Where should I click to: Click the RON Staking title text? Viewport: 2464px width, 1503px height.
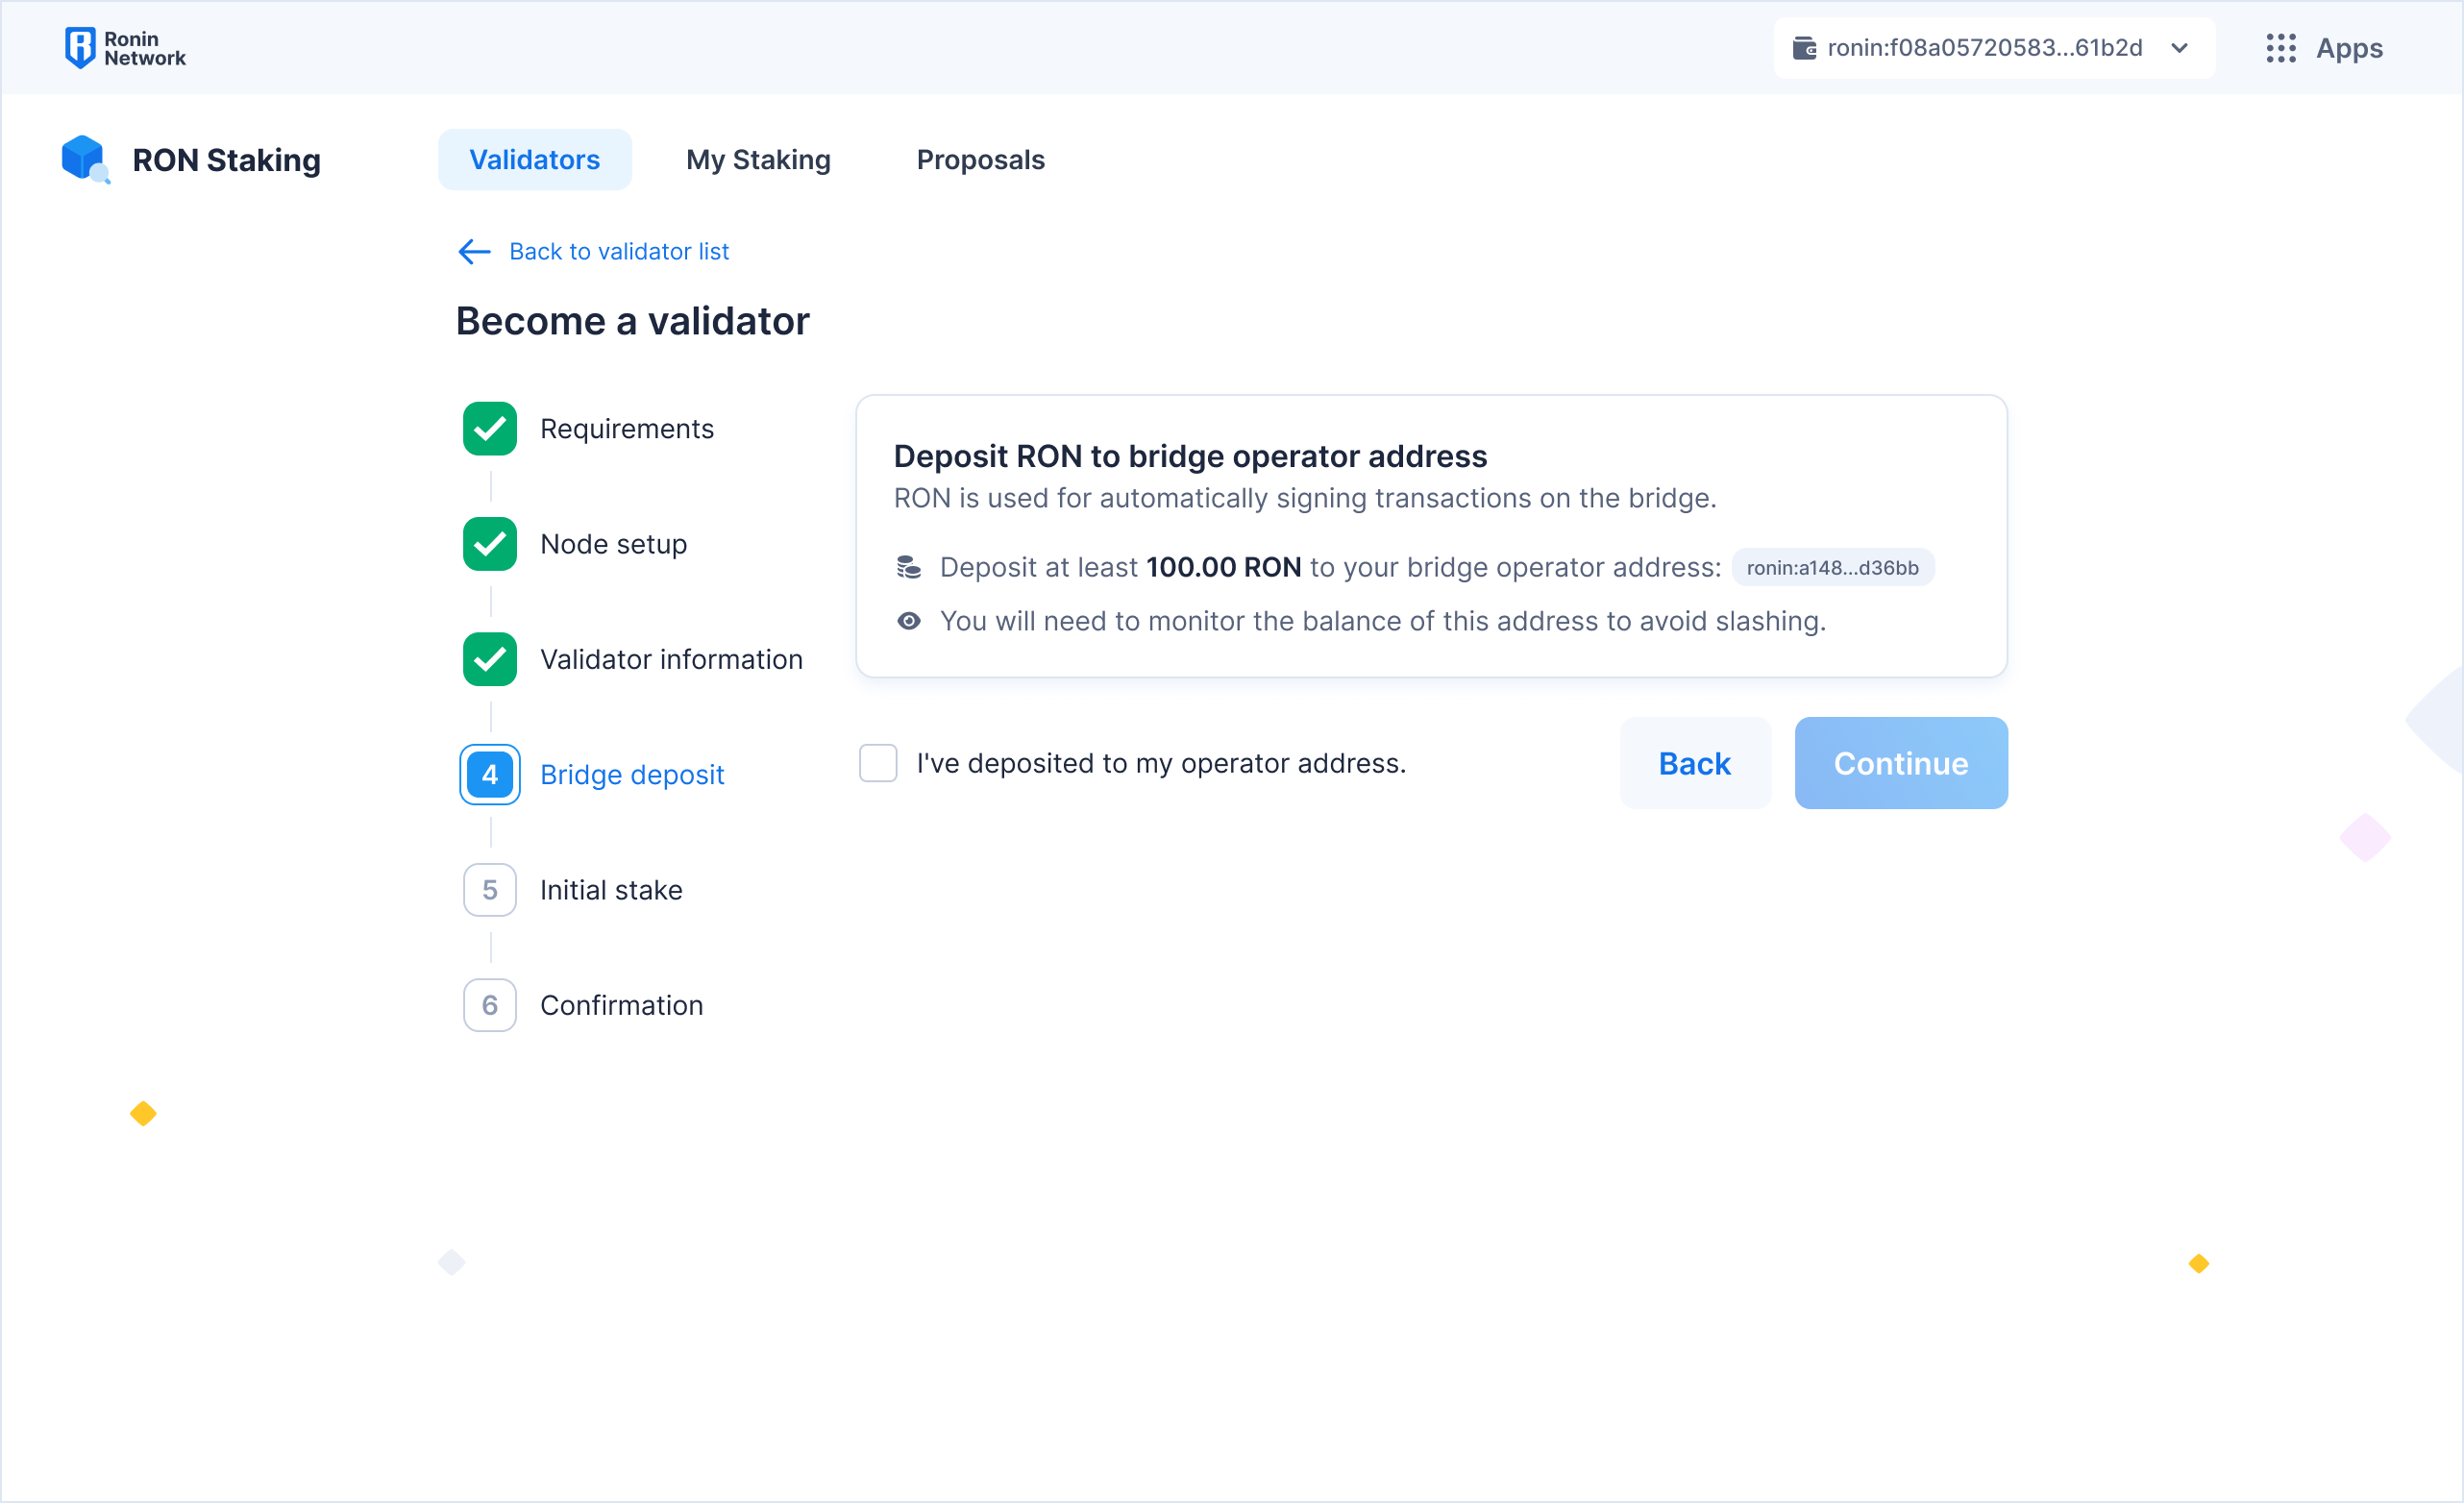[227, 160]
